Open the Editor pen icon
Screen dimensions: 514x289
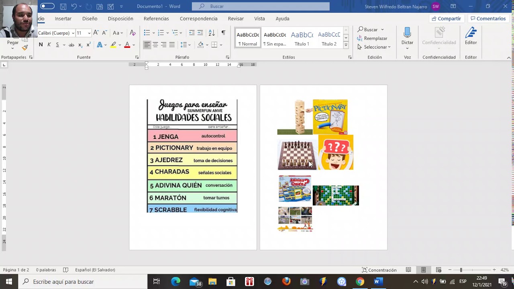471,37
